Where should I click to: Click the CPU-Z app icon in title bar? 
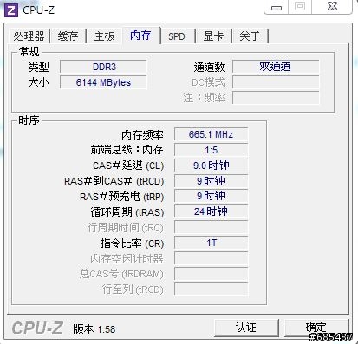pos(11,10)
